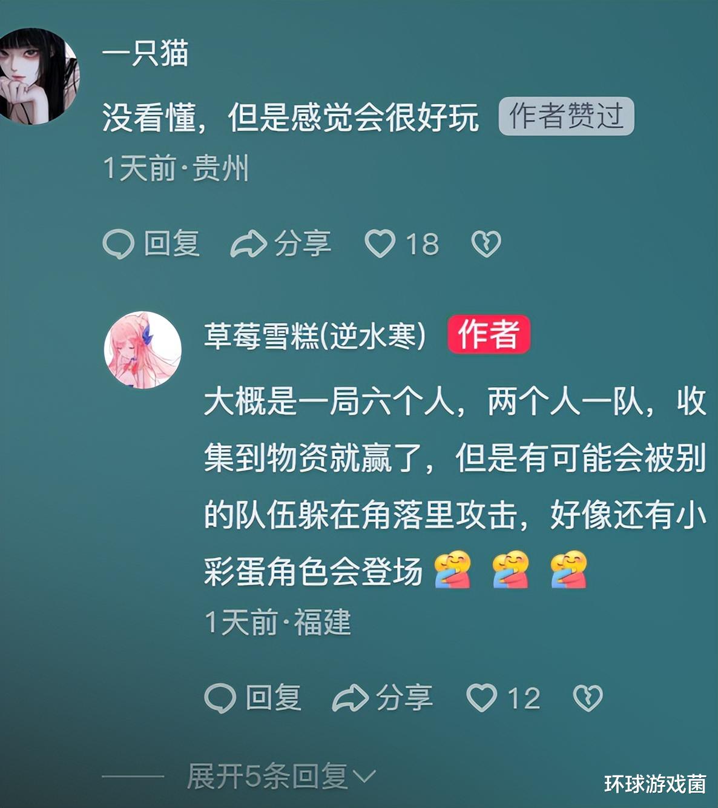This screenshot has height=808, width=718.
Task: Open 一只猫's profile avatar
Action: pos(36,76)
